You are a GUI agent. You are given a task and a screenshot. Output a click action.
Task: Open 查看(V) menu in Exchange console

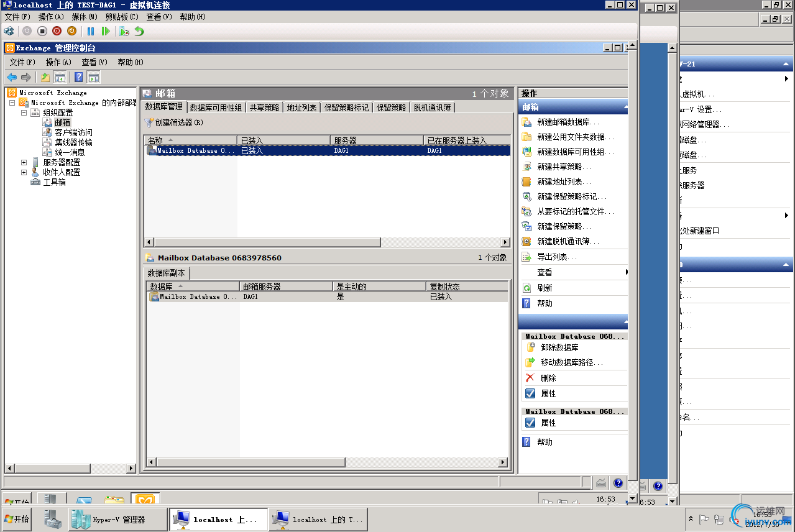click(94, 62)
